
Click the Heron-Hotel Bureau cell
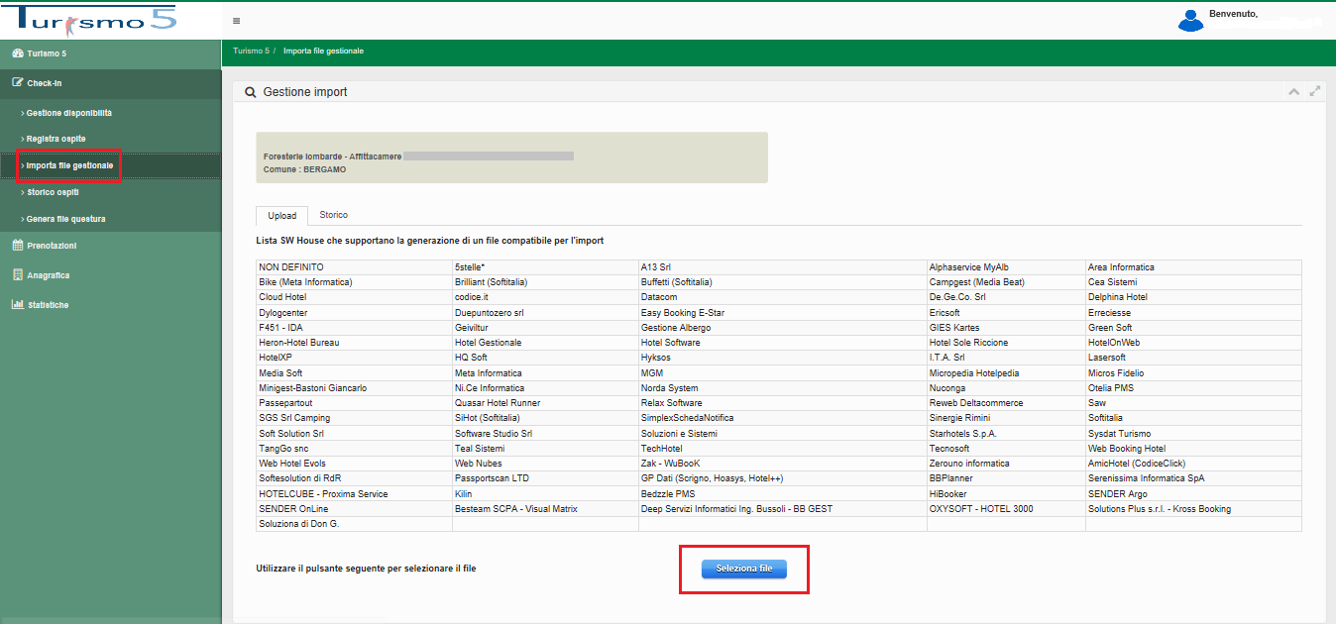pyautogui.click(x=354, y=343)
